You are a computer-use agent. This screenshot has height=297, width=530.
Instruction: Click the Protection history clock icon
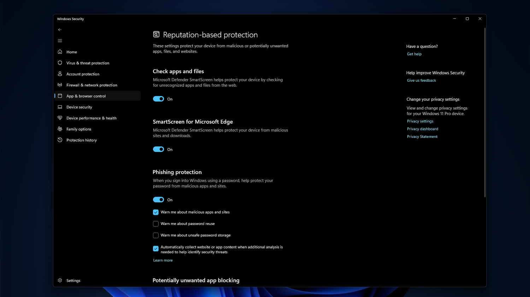60,140
